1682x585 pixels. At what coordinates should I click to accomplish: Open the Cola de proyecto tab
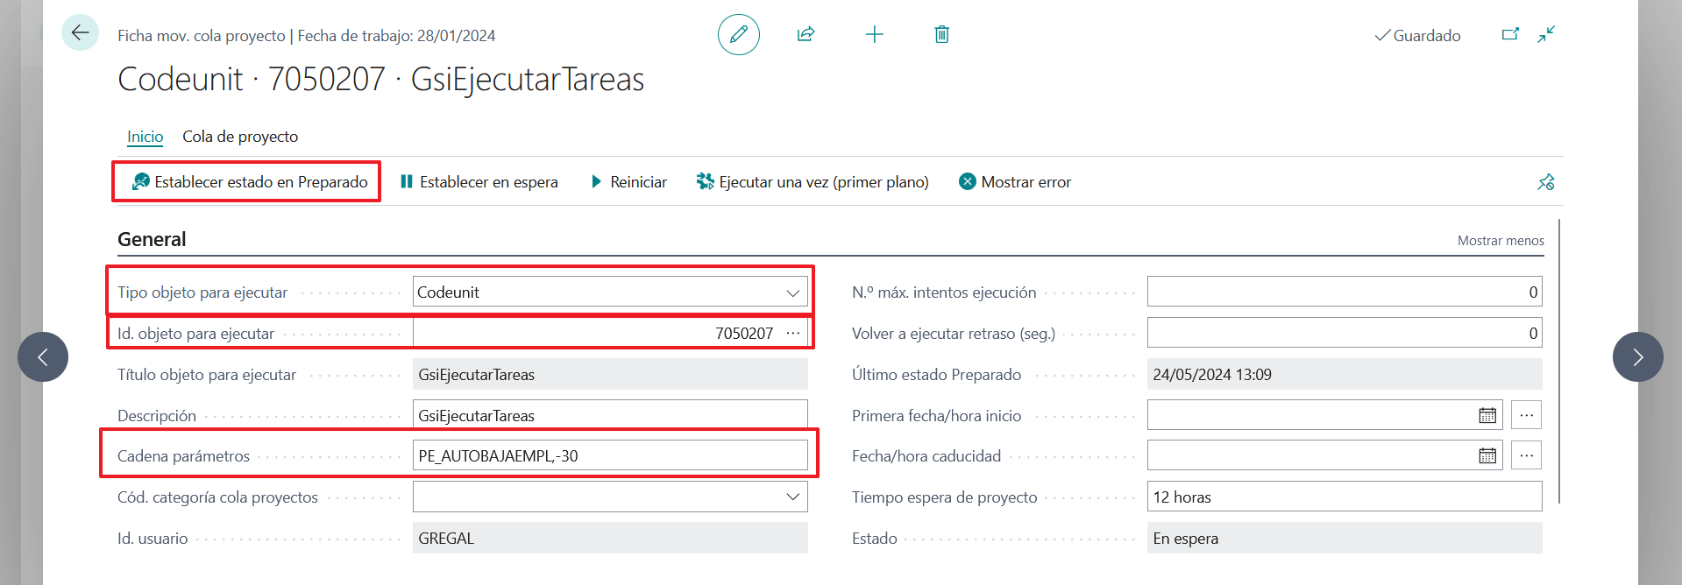point(240,137)
